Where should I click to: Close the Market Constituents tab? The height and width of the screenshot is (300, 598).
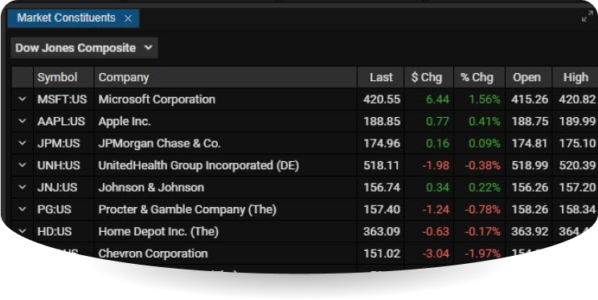click(x=128, y=18)
